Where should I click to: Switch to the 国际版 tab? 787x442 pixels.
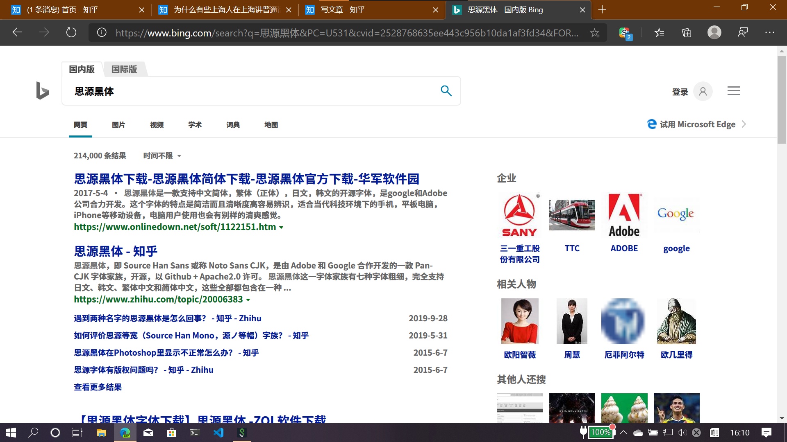click(124, 69)
